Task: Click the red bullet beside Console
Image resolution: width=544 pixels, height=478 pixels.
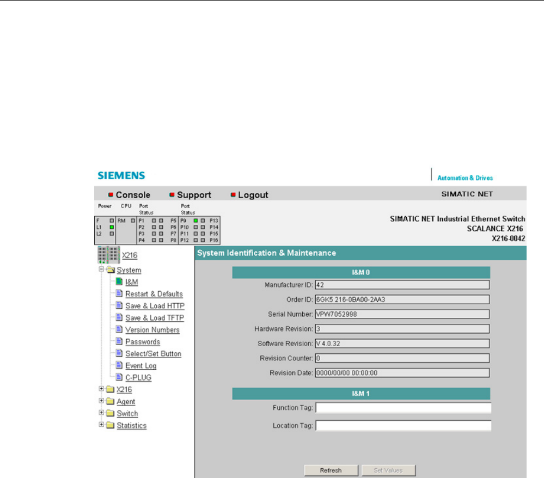Action: coord(111,194)
